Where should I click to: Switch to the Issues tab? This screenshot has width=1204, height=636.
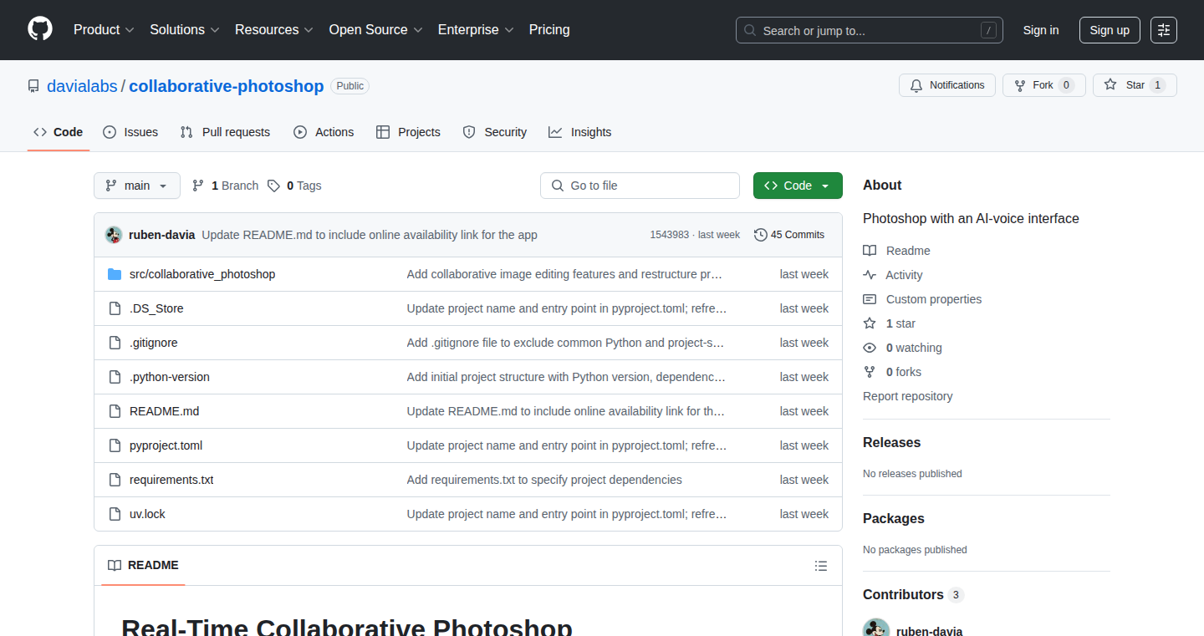pyautogui.click(x=130, y=132)
